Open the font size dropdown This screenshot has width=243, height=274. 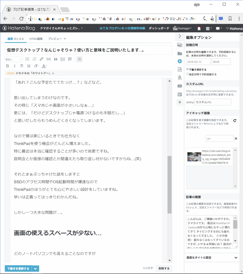coord(36,66)
